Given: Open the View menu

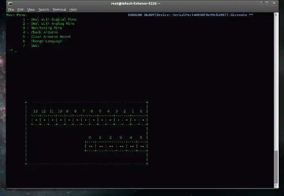Looking at the screenshot, I should click(x=31, y=9).
